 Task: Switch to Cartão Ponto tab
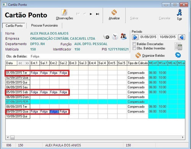pos(14,26)
